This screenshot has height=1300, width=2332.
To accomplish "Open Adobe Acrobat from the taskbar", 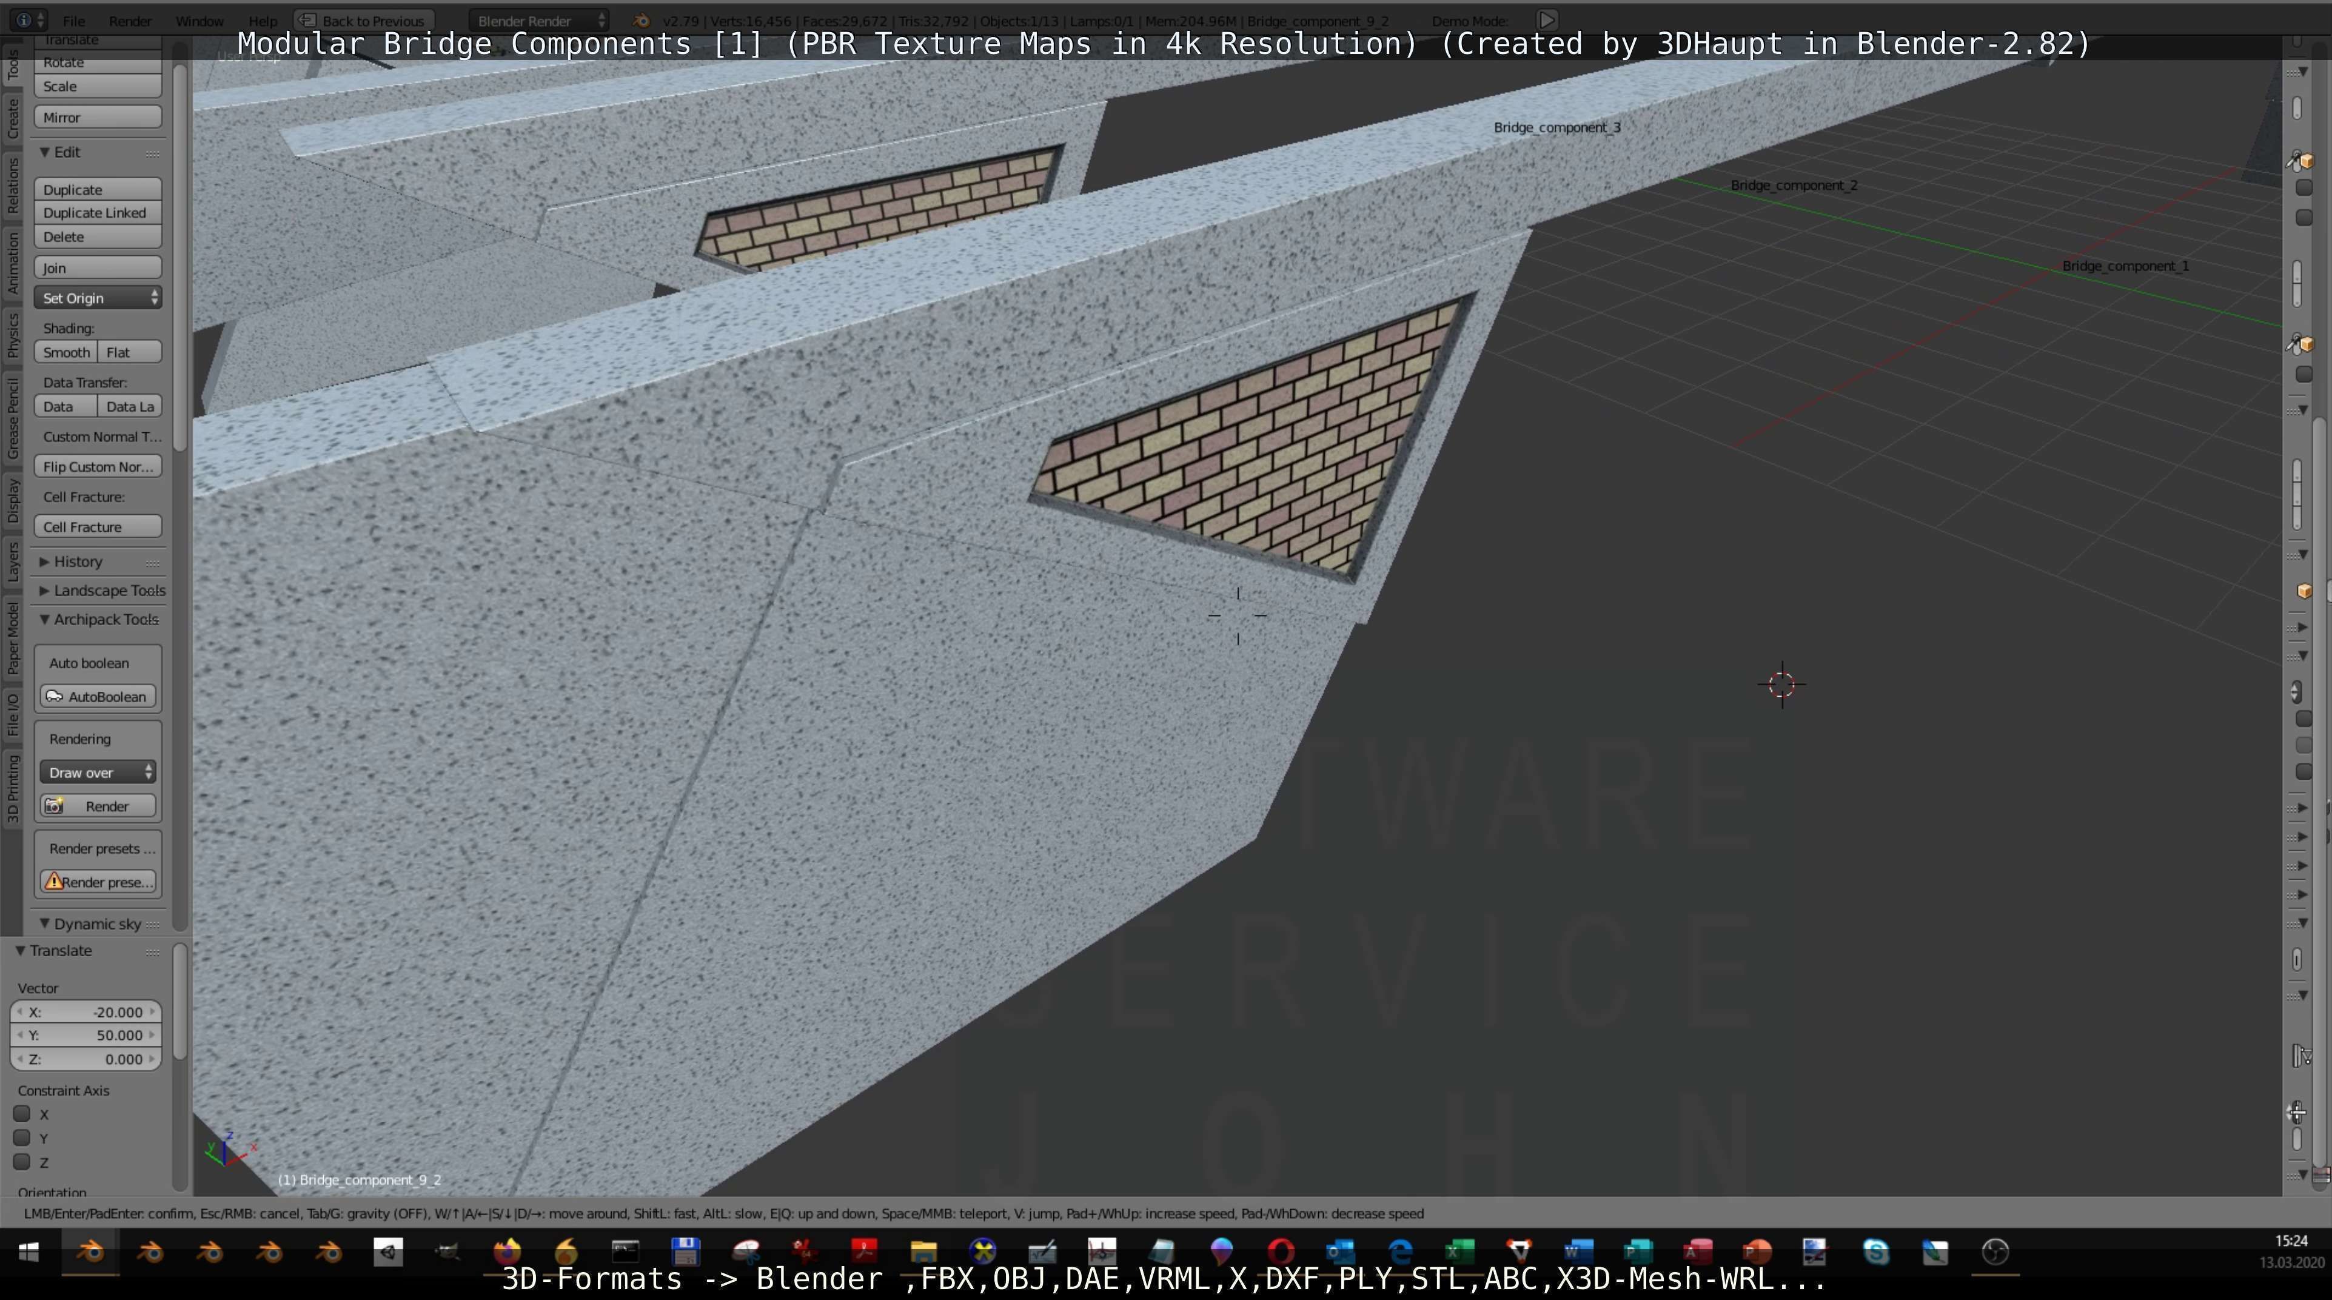I will point(863,1252).
